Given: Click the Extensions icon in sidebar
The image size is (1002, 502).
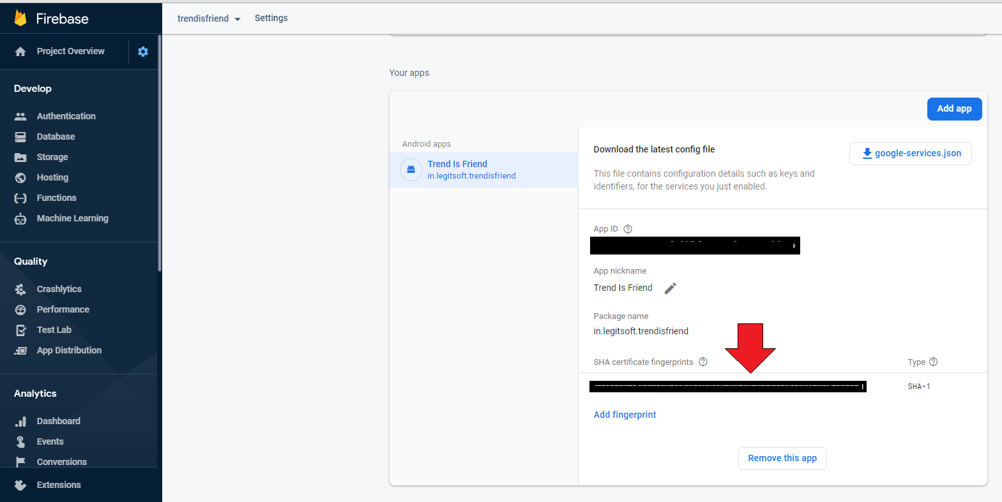Looking at the screenshot, I should point(20,485).
